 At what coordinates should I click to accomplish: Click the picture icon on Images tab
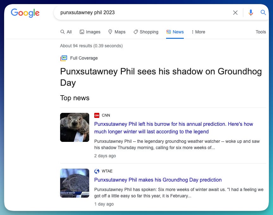click(x=82, y=32)
